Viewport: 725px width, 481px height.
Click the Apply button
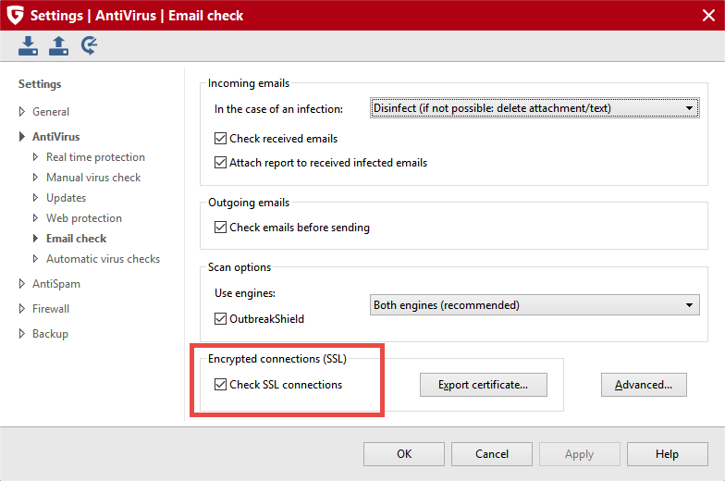tap(579, 454)
